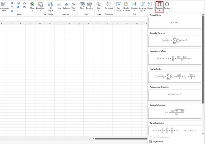
Task: Insert a Timeline filter
Action: (x=89, y=6)
